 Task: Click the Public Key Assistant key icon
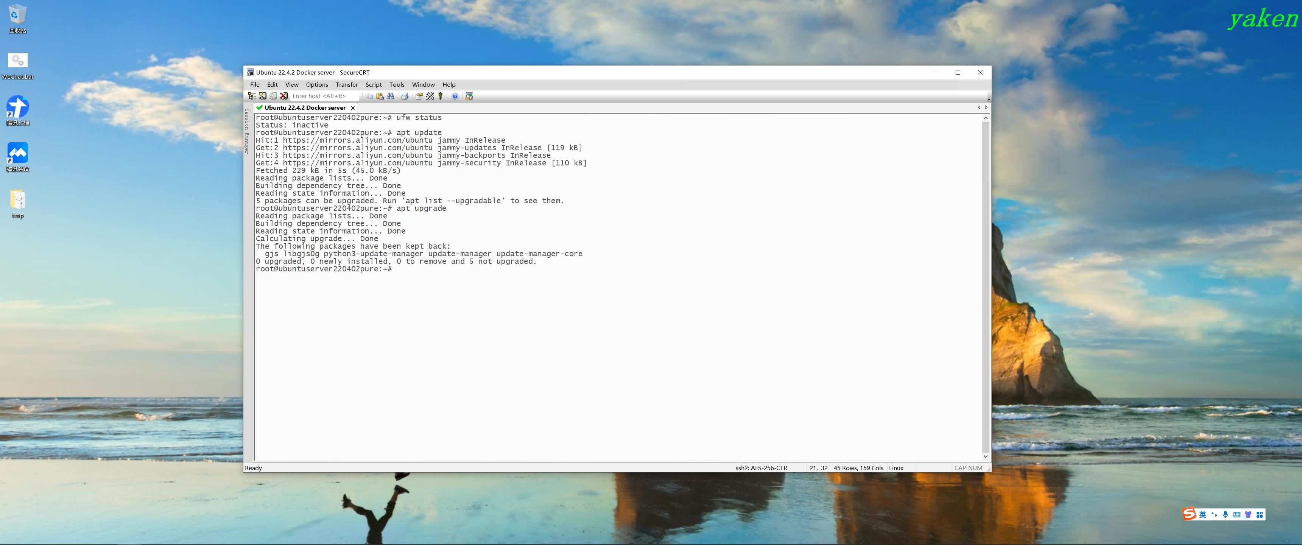point(441,96)
